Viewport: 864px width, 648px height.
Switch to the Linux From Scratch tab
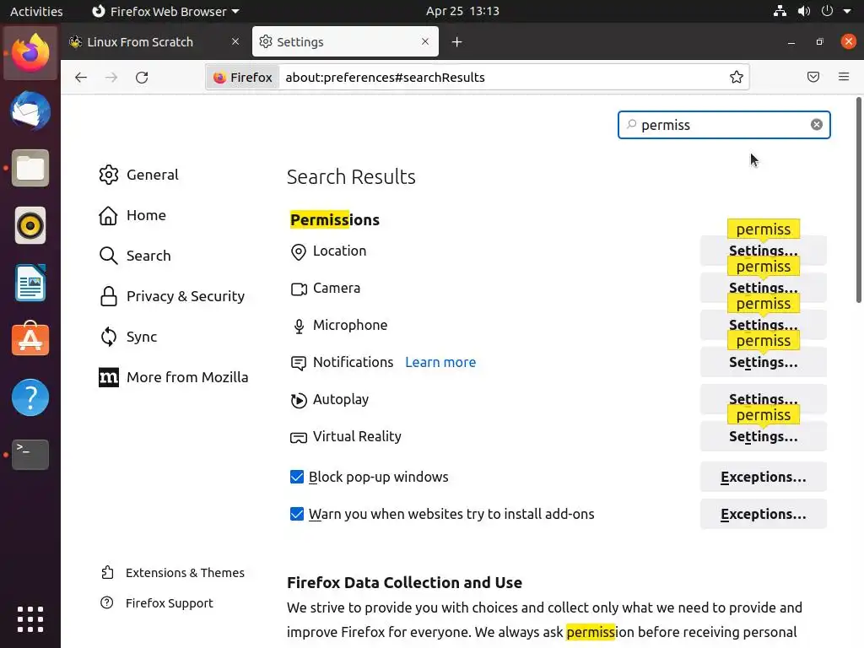coord(141,42)
